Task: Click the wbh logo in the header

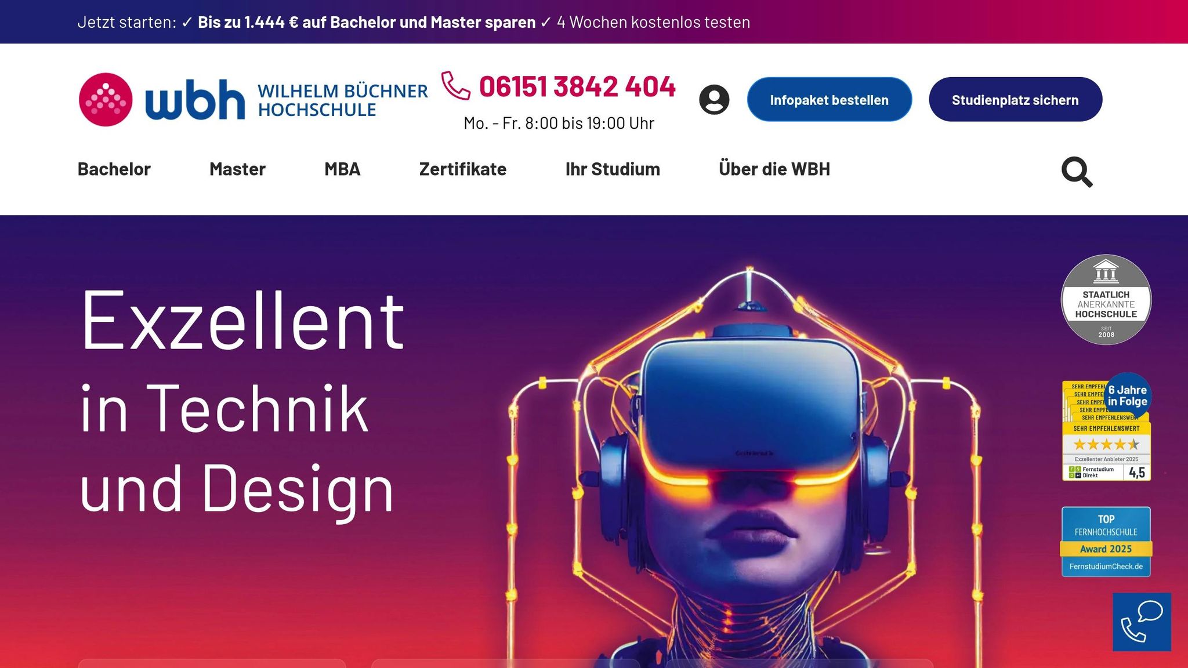Action: (x=162, y=100)
